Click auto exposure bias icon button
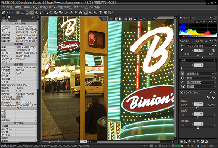Image resolution: width=218 pixels, height=148 pixels. 214,50
